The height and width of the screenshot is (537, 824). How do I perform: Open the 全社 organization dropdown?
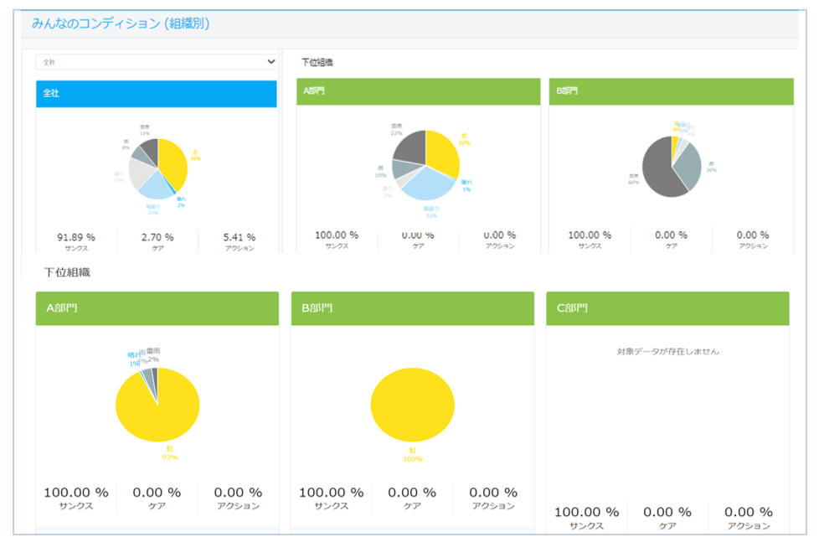pyautogui.click(x=156, y=61)
